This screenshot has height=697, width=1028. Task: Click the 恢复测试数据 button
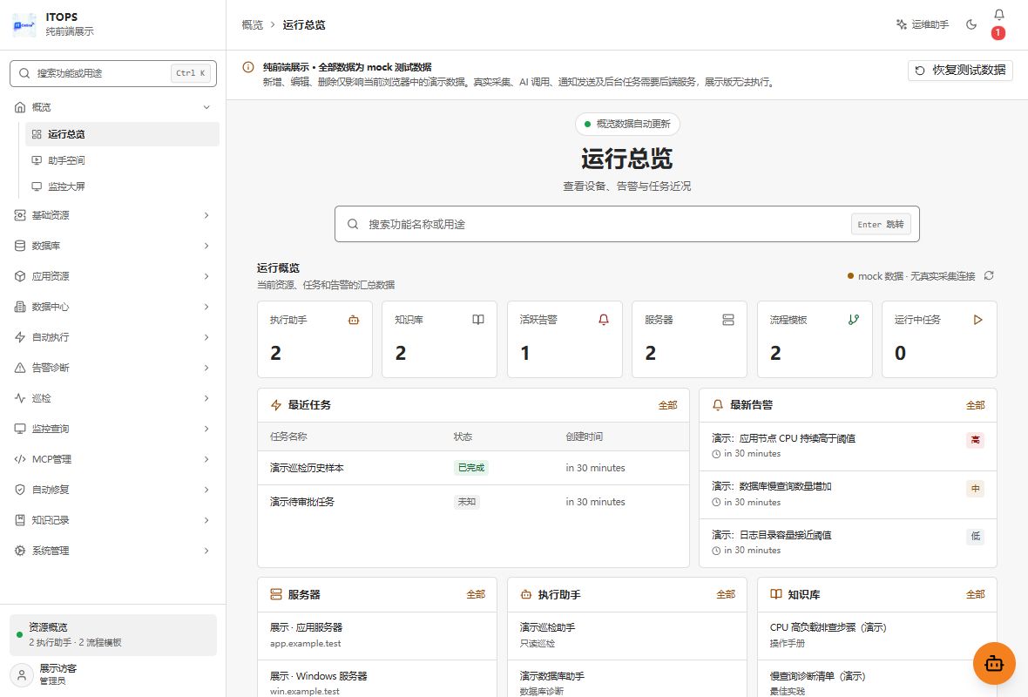tap(960, 71)
